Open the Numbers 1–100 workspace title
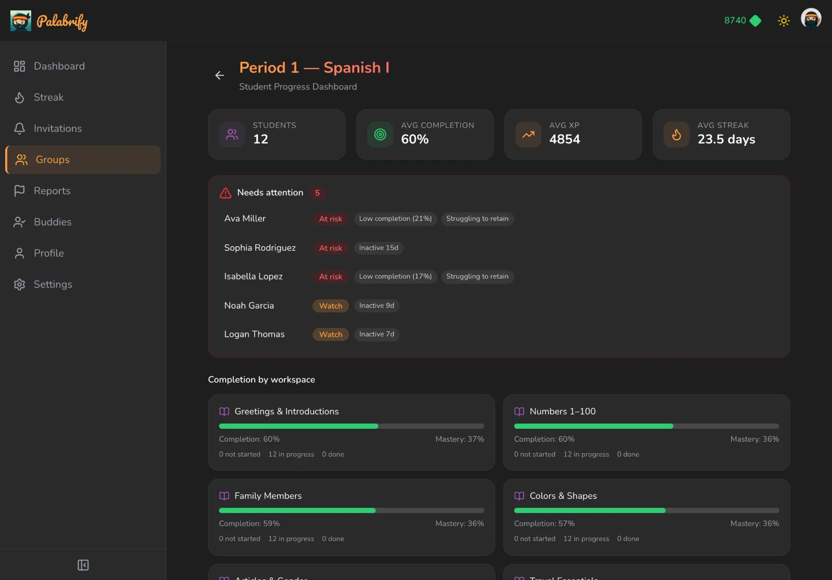Image resolution: width=832 pixels, height=580 pixels. [x=563, y=412]
